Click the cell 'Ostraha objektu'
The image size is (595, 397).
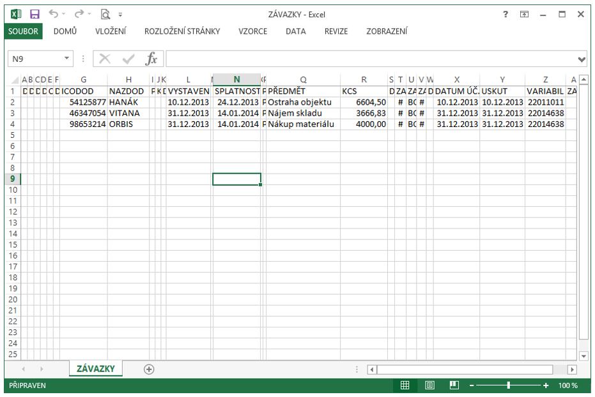pyautogui.click(x=303, y=102)
